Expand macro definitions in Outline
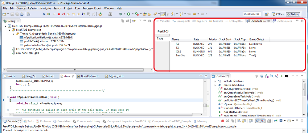Screen dimensions: 308x133 215,85
